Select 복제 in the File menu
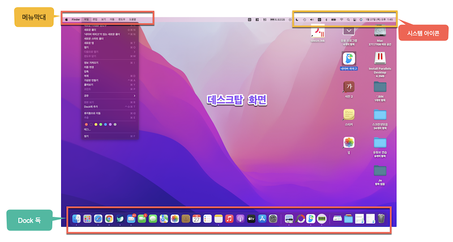Screen dimensions: 453x242 [109, 76]
